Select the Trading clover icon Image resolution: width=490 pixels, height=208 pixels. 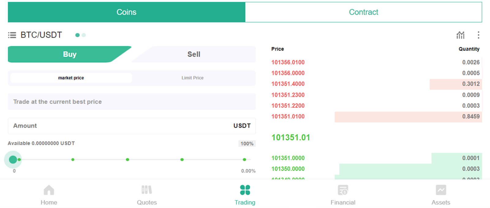(x=245, y=190)
